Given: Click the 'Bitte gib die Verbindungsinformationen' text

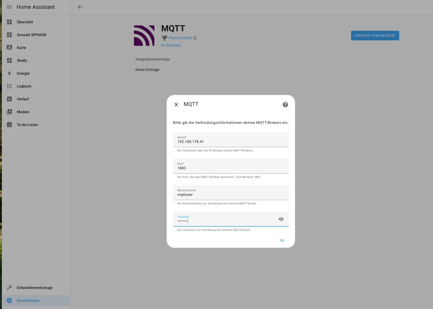Looking at the screenshot, I should click(231, 123).
